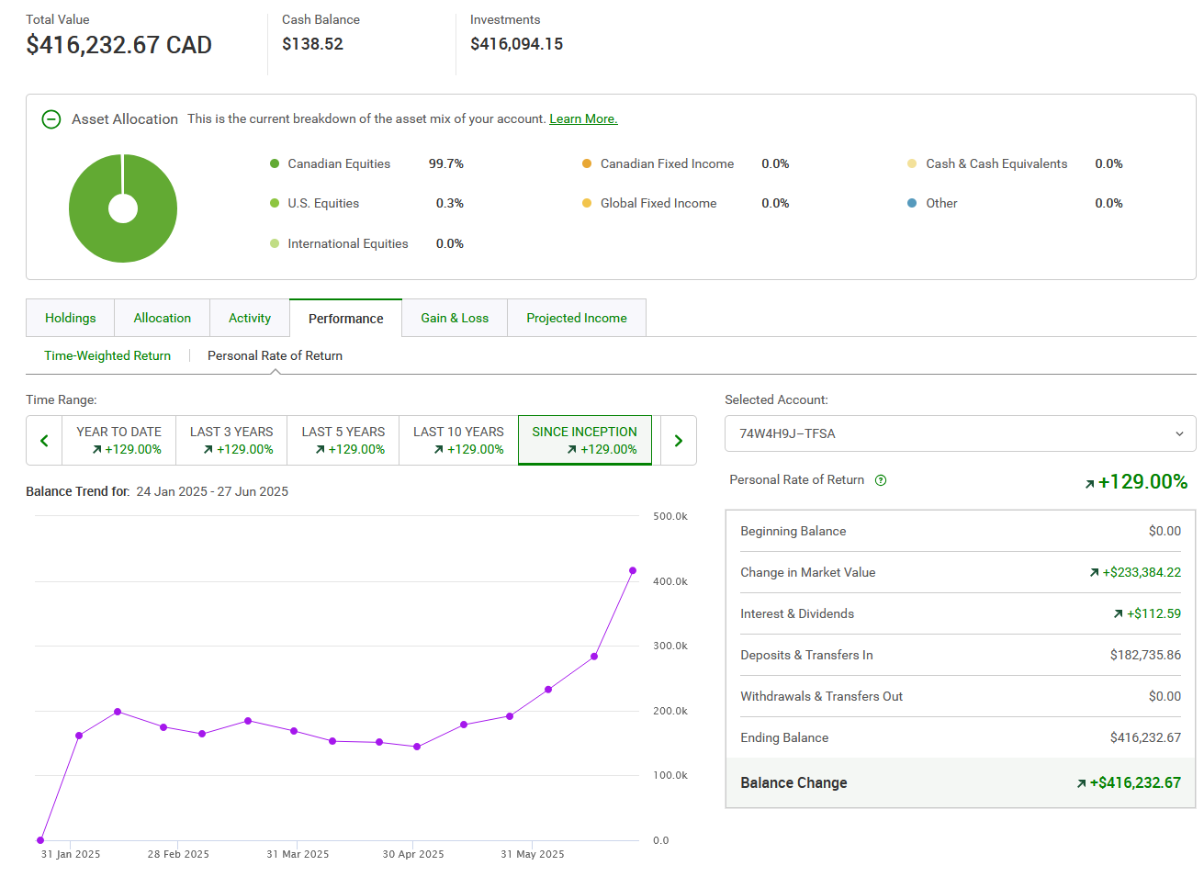Screen dimensions: 1204x877
Task: Open the Selected Account dropdown
Action: click(x=961, y=433)
